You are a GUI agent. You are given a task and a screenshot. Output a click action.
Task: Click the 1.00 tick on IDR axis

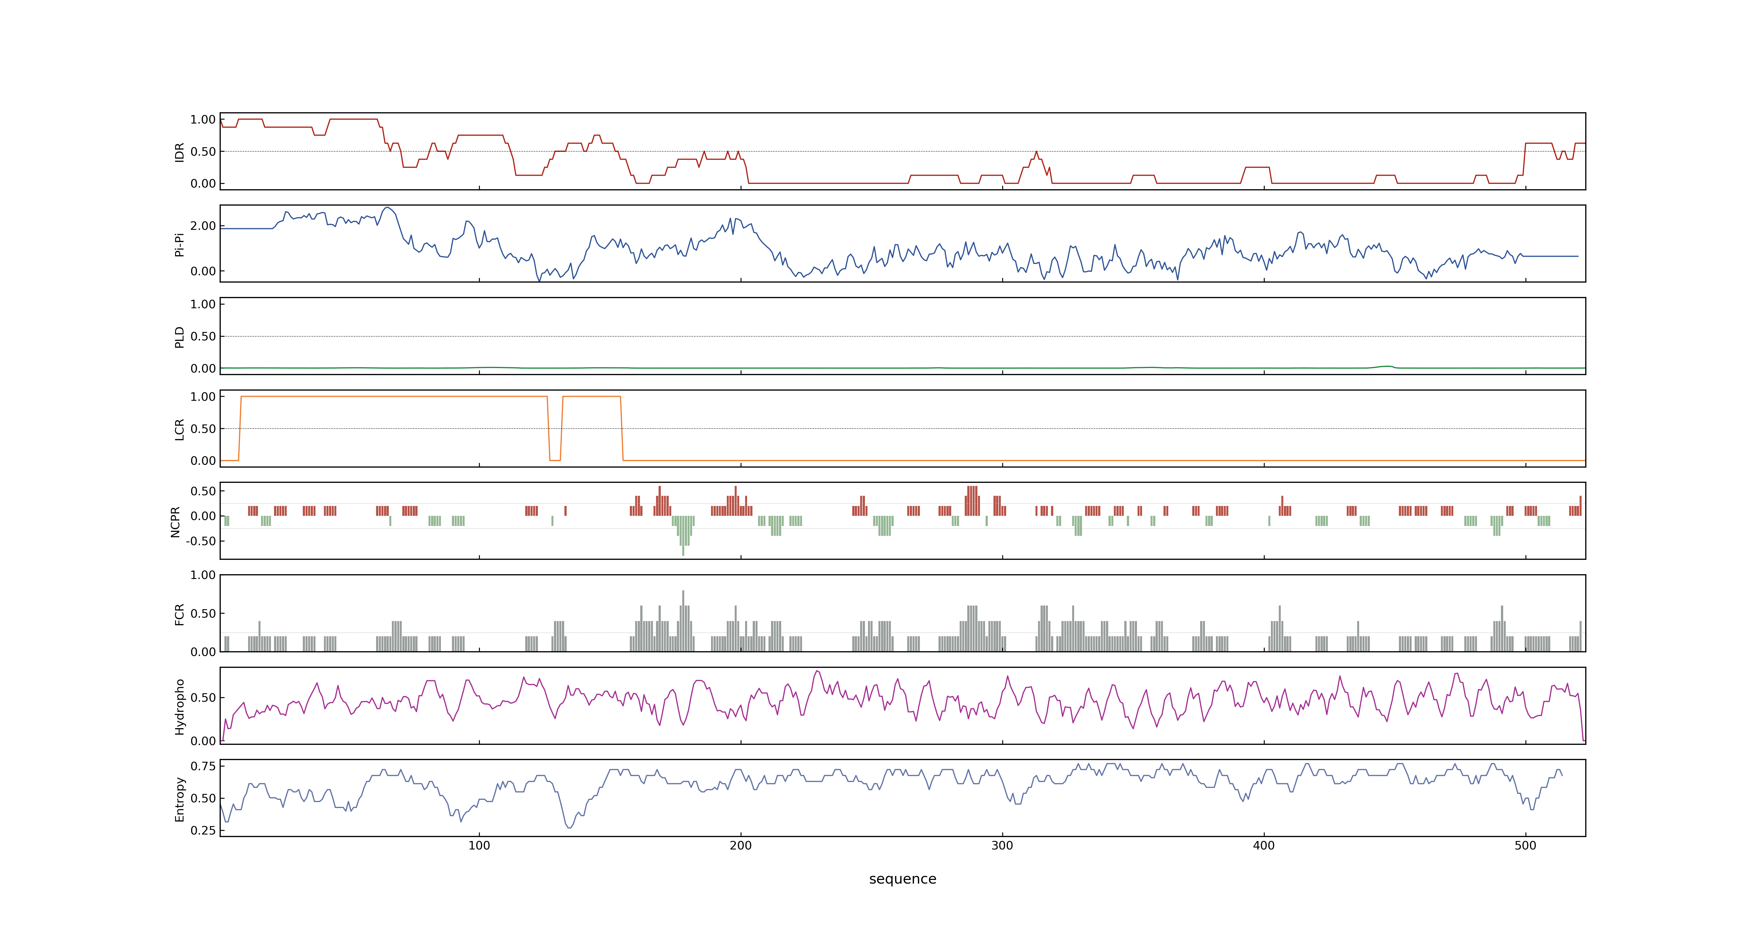(203, 120)
